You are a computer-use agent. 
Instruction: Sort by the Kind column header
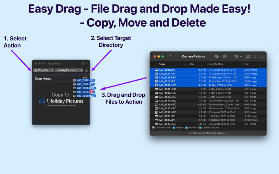click(246, 64)
